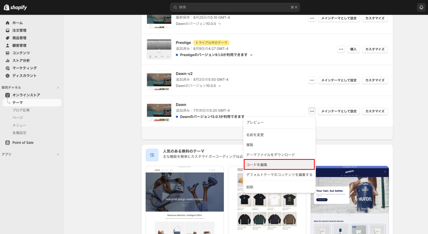
Task: Click カスタマイズ for the Dawn-v2 theme
Action: (x=374, y=80)
